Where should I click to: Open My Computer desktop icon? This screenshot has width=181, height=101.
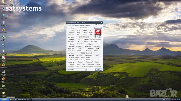tap(3, 9)
